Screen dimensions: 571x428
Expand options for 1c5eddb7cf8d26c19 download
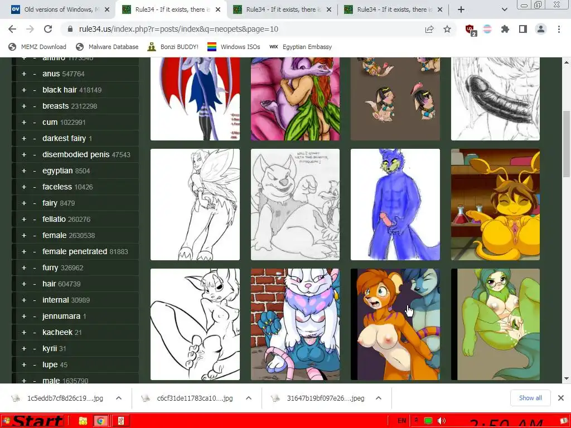tap(119, 398)
